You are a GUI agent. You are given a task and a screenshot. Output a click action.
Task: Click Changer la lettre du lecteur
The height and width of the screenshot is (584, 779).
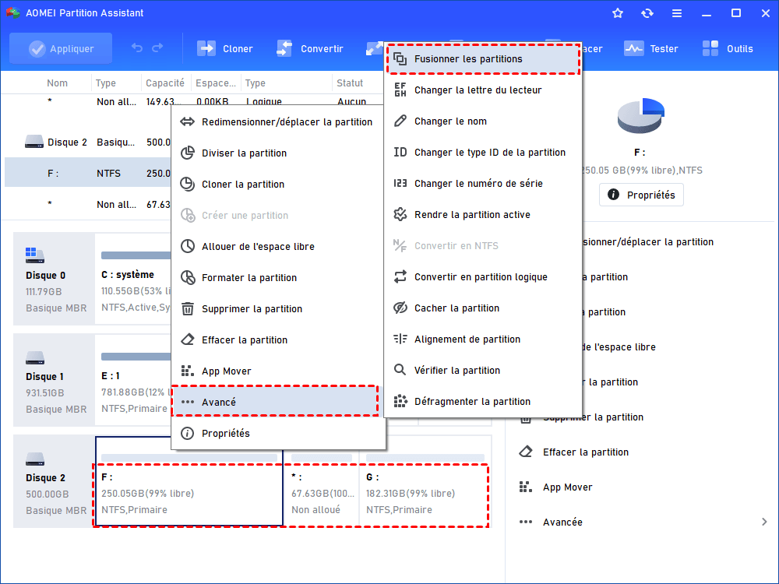click(478, 90)
